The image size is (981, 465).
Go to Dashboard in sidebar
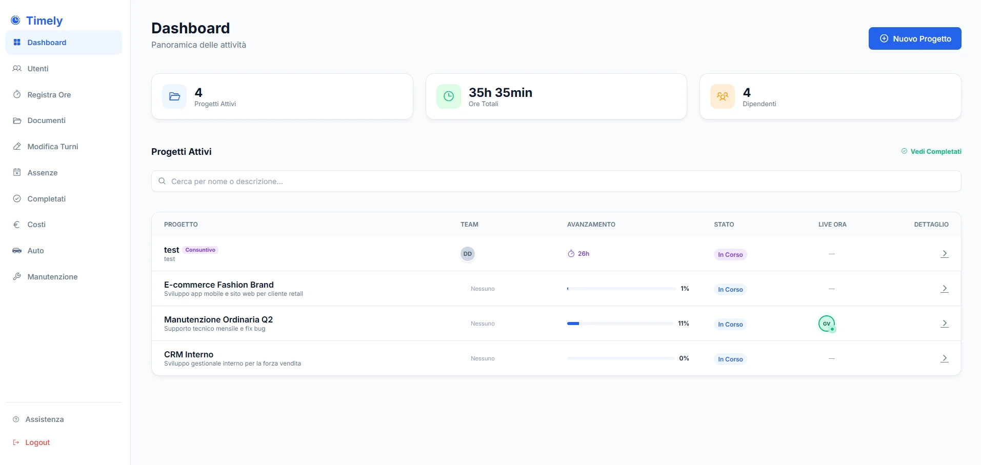[x=64, y=43]
